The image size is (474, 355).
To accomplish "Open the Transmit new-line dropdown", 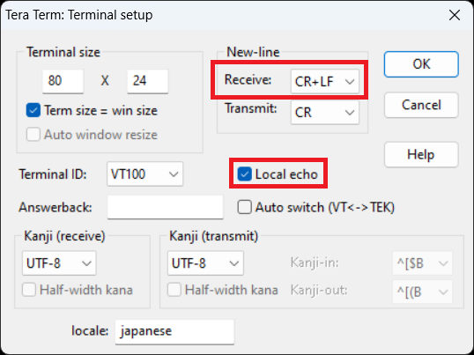I will pyautogui.click(x=325, y=113).
